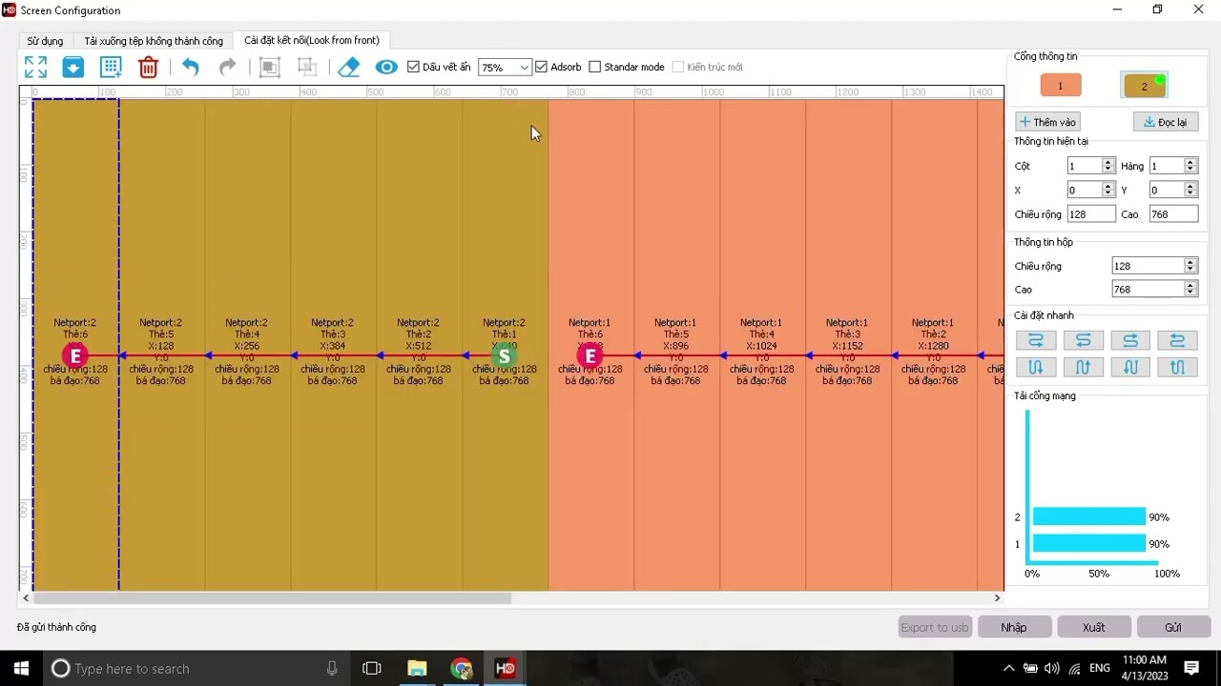Open the Windows notification center
Viewport: 1221px width, 686px height.
pyautogui.click(x=1191, y=669)
